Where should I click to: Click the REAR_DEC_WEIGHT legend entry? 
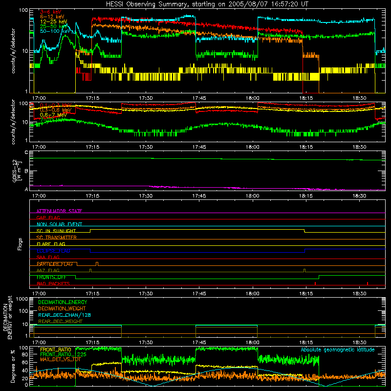pyautogui.click(x=60, y=322)
